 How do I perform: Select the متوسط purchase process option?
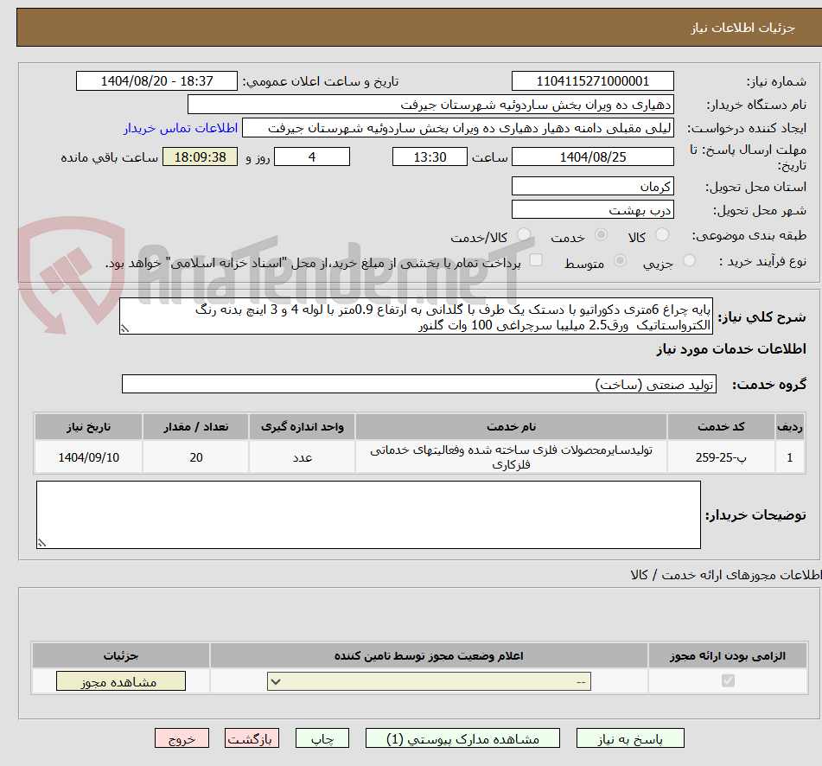pyautogui.click(x=621, y=261)
